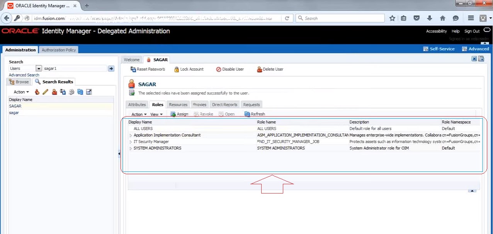Screen dimensions: 493x234
Task: Open the Users search category dropdown
Action: [x=38, y=68]
